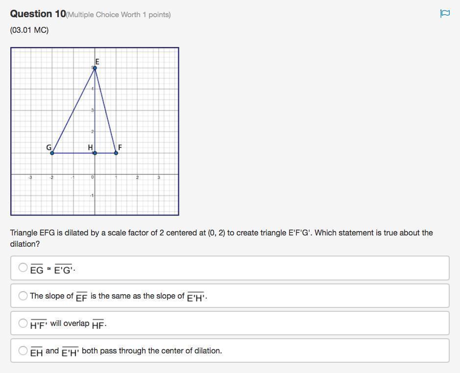Viewport: 460px width, 373px height.
Task: Click the (03.01 MC) code text
Action: pos(29,30)
